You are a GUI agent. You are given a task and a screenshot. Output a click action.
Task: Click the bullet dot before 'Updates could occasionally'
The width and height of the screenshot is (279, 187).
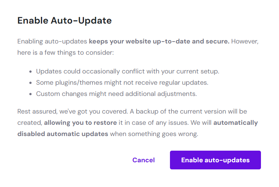tap(30, 71)
